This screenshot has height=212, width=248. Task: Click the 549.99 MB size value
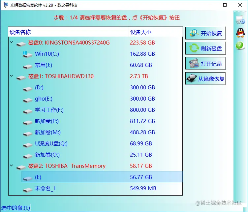pos(143,189)
